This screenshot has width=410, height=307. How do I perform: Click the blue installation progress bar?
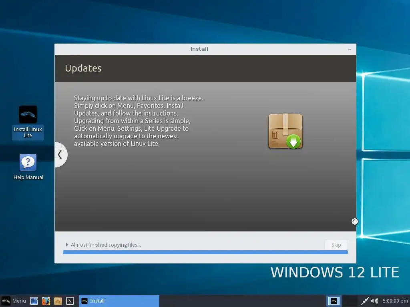(x=205, y=252)
